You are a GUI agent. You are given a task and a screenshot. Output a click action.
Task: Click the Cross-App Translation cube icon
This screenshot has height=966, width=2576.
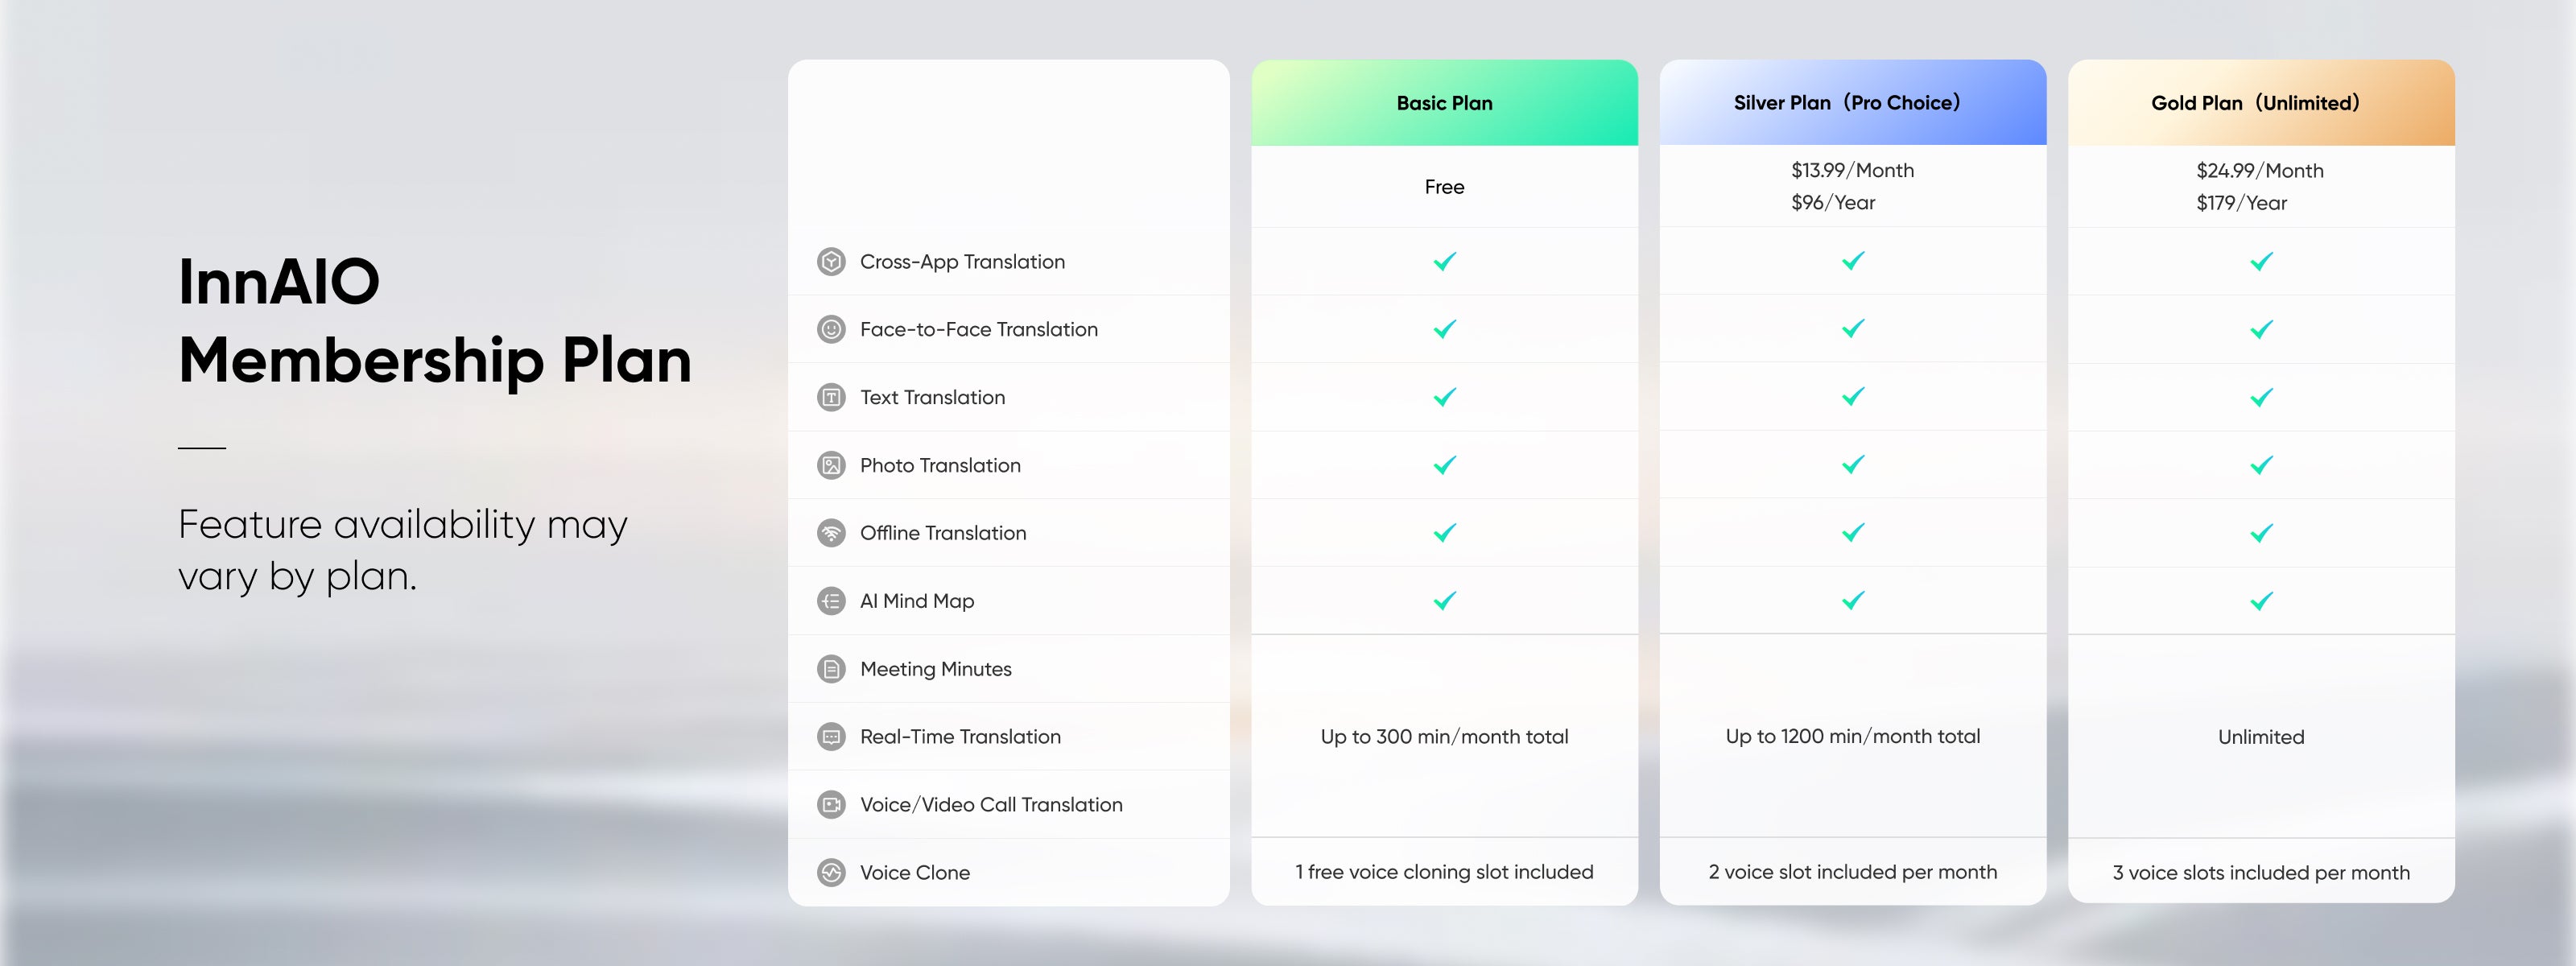[x=831, y=262]
